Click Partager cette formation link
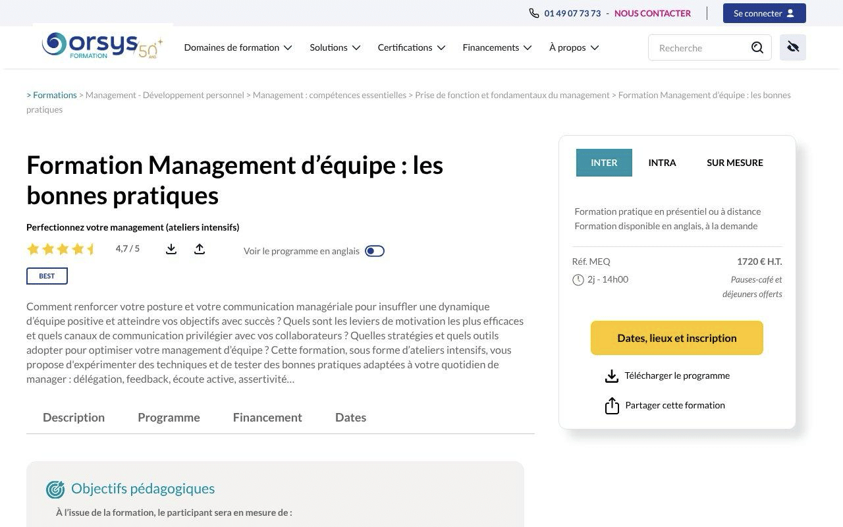843x527 pixels. [675, 405]
